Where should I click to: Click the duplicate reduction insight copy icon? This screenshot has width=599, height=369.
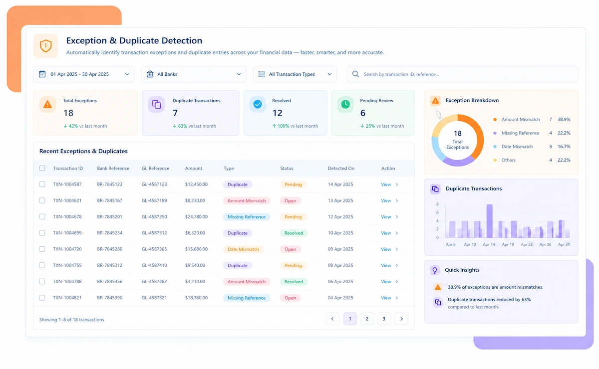(x=438, y=302)
